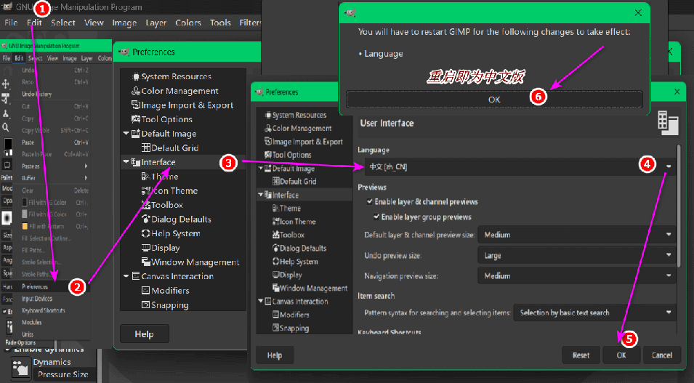The width and height of the screenshot is (694, 383).
Task: Open the Navigation preview size dropdown
Action: point(577,276)
